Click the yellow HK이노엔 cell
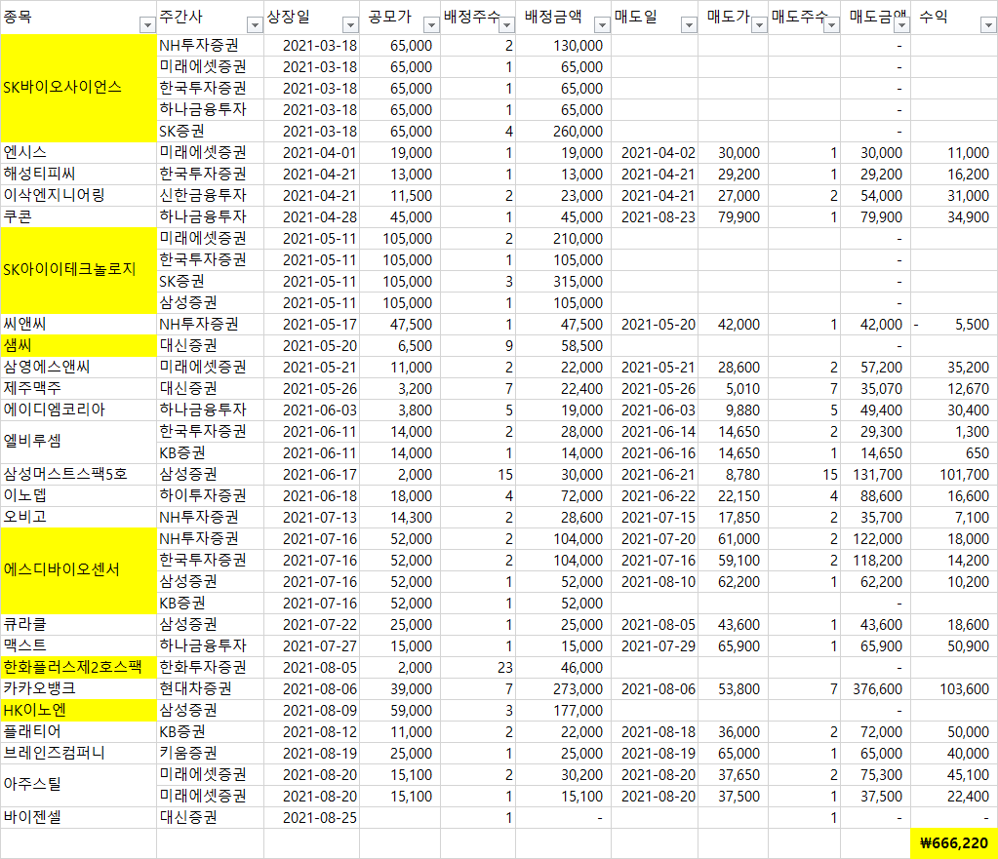 tap(79, 710)
